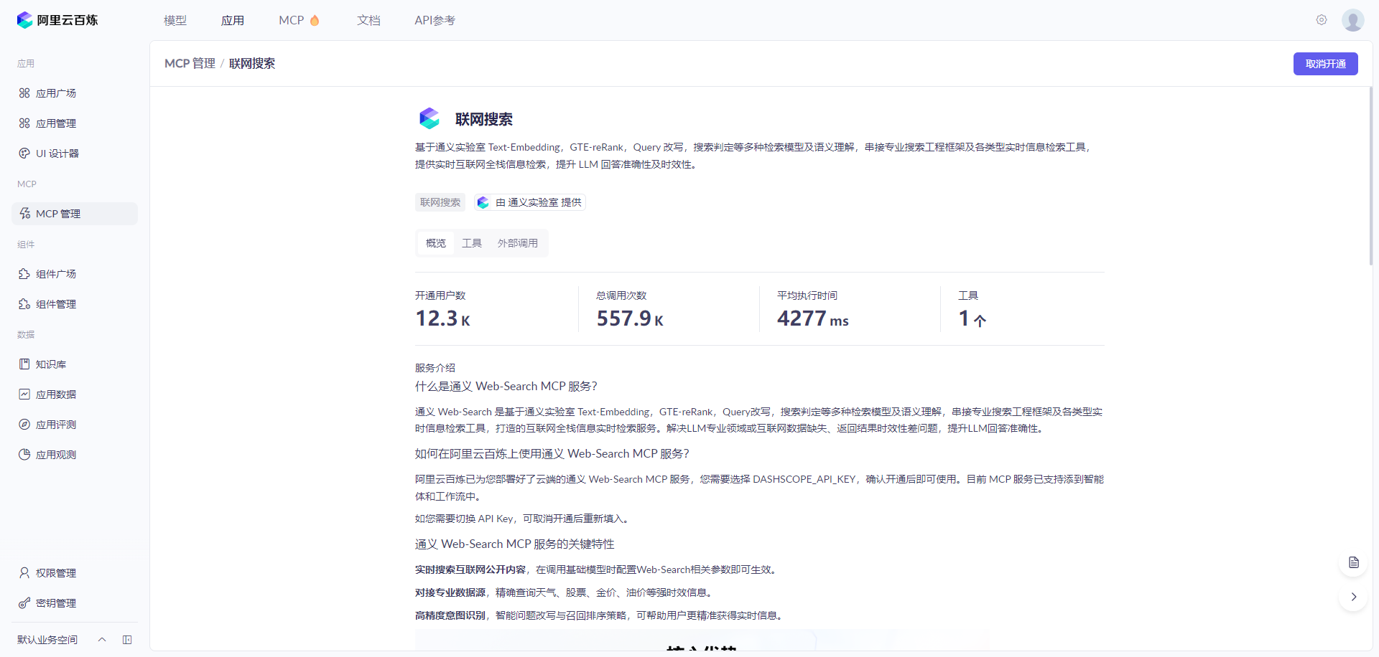Click the 557.9 K 总调用次数 value
The width and height of the screenshot is (1379, 657).
(630, 318)
